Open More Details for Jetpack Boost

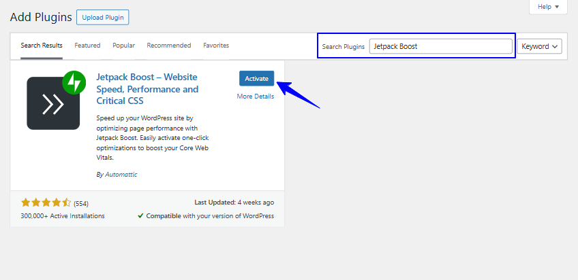click(x=256, y=97)
